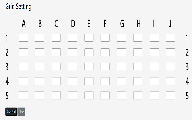Focus the cell in column C, row 3
The width and height of the screenshot is (192, 120).
pos(56,67)
